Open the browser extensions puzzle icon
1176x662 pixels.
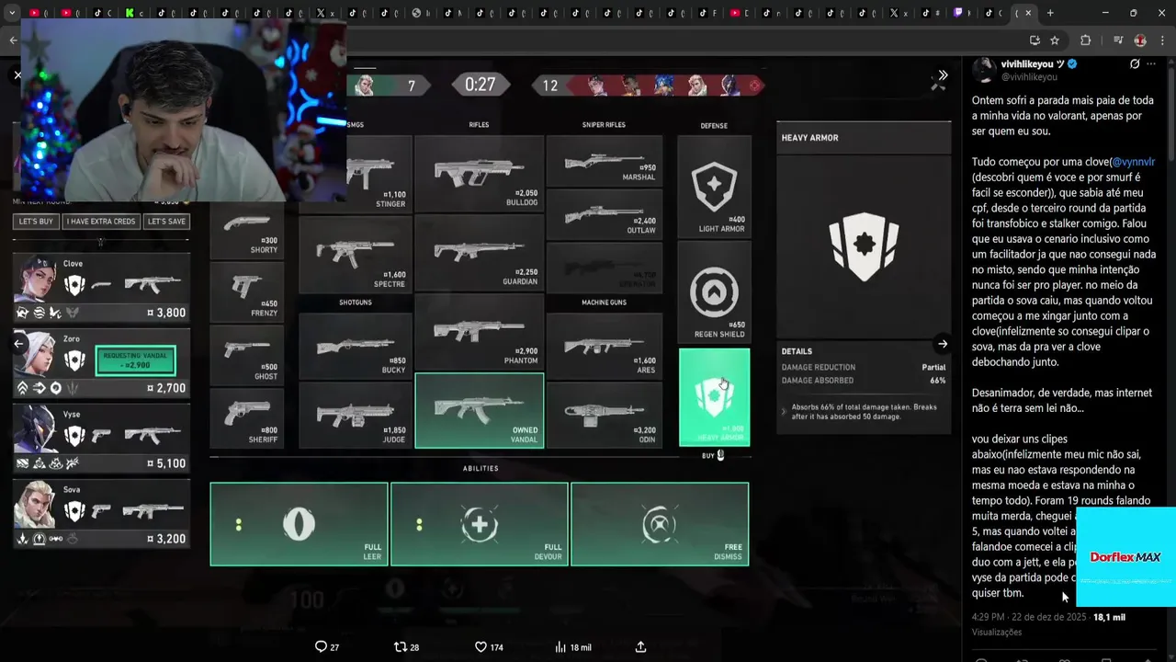(x=1085, y=40)
